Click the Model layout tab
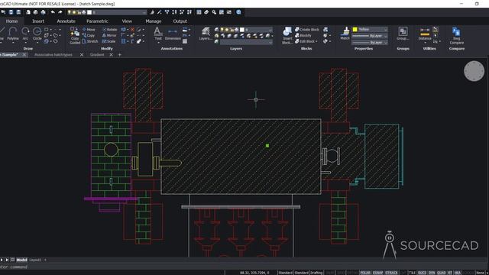This screenshot has width=489, height=275. pyautogui.click(x=21, y=260)
